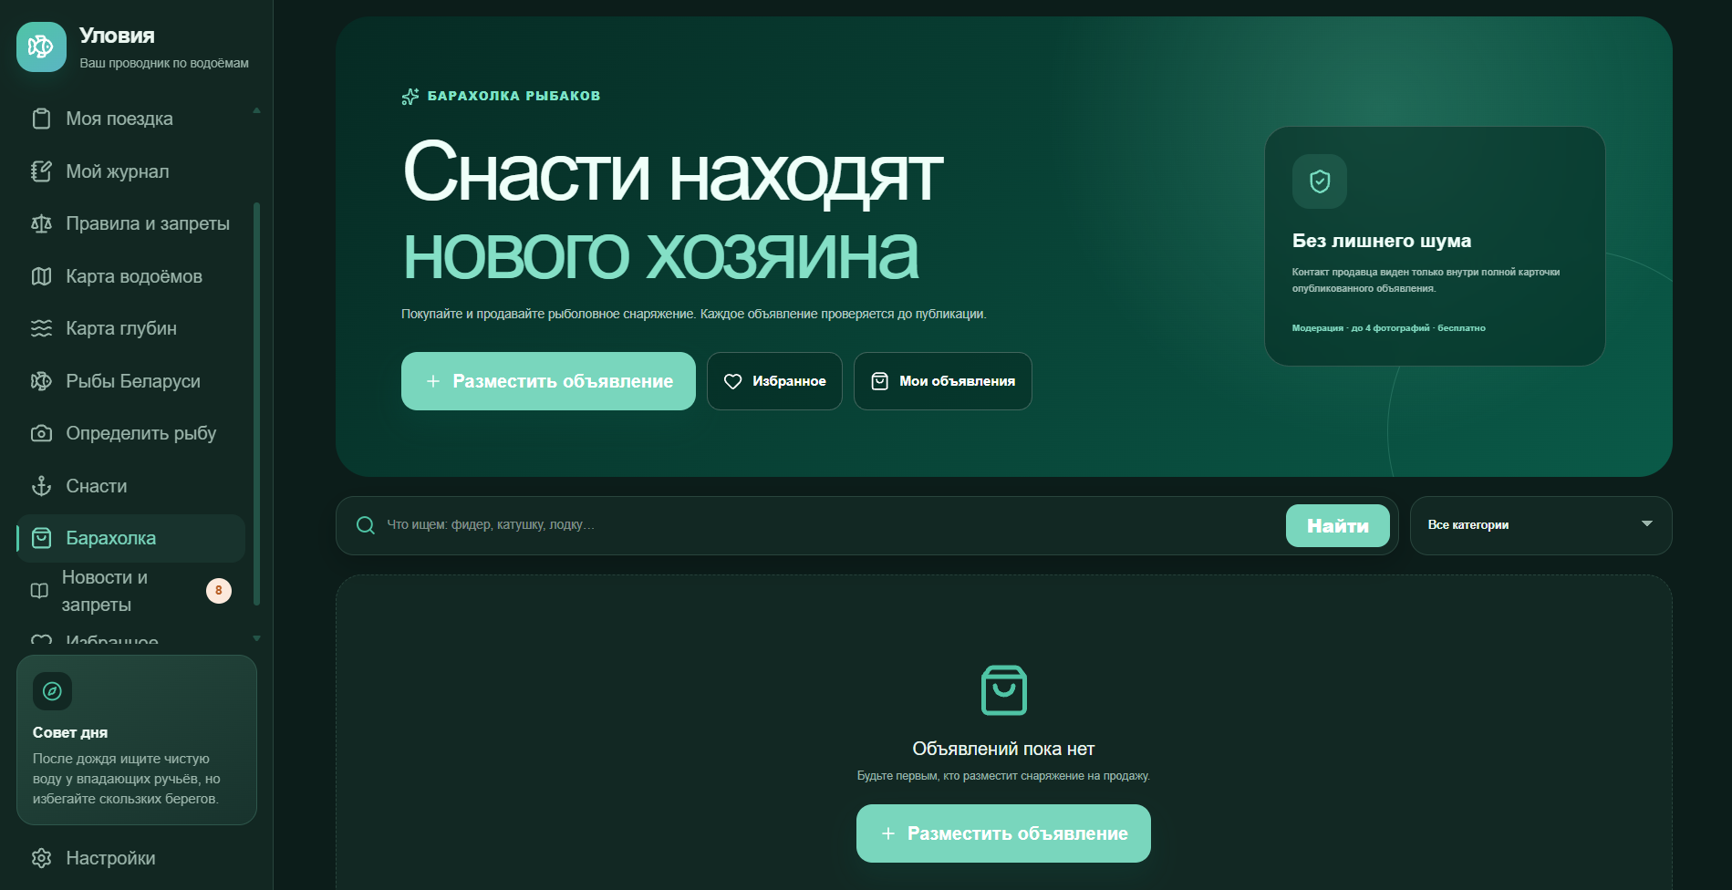This screenshot has width=1732, height=890.
Task: Click the fish icon beside Рыбы Беларуси
Action: point(41,381)
